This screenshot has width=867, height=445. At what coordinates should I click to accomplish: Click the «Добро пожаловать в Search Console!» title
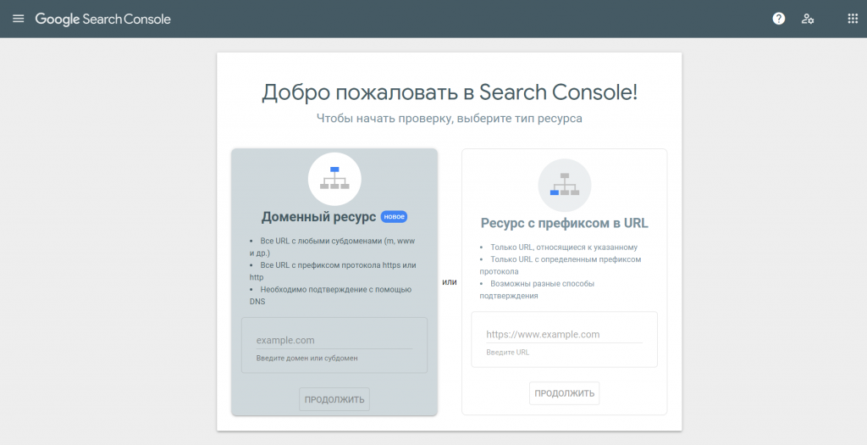(x=450, y=92)
